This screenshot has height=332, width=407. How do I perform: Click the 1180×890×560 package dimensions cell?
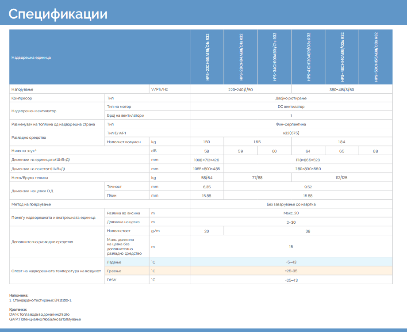[x=308, y=169]
